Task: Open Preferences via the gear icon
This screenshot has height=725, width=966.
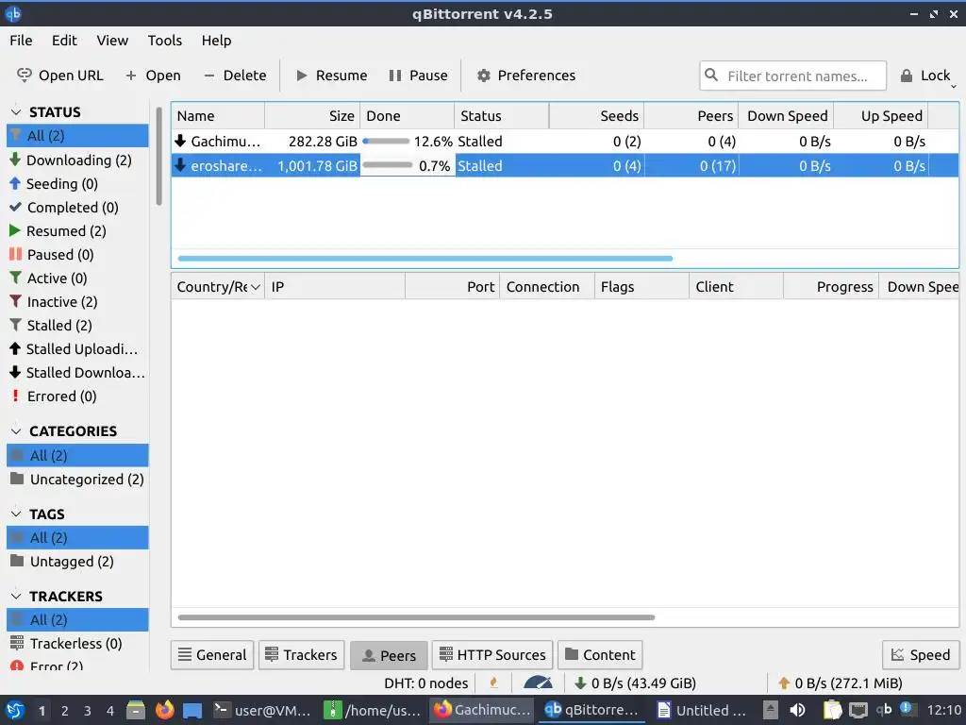Action: [484, 76]
